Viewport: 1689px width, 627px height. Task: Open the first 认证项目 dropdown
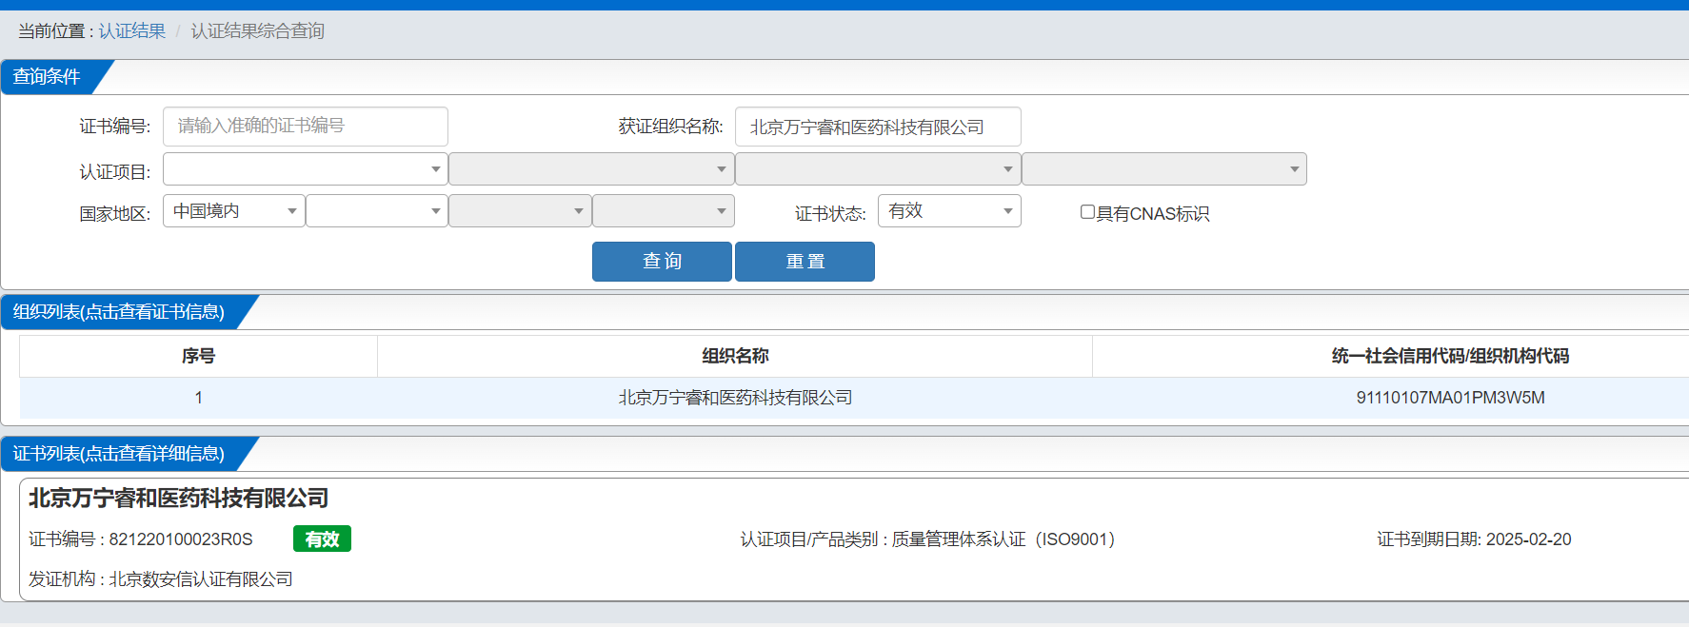click(306, 169)
